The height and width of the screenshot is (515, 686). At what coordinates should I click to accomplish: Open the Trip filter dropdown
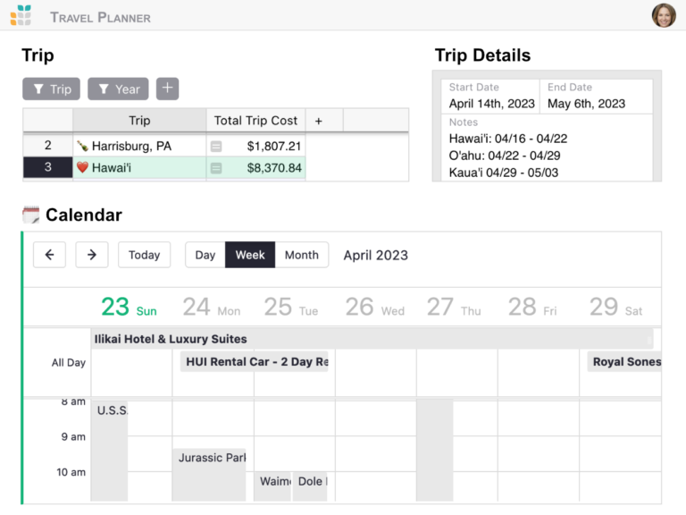(x=51, y=89)
